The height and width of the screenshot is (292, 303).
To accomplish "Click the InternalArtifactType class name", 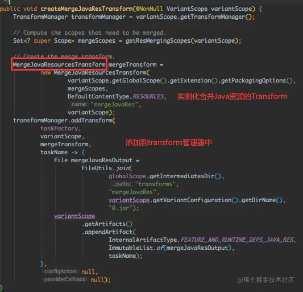I will coord(143,240).
